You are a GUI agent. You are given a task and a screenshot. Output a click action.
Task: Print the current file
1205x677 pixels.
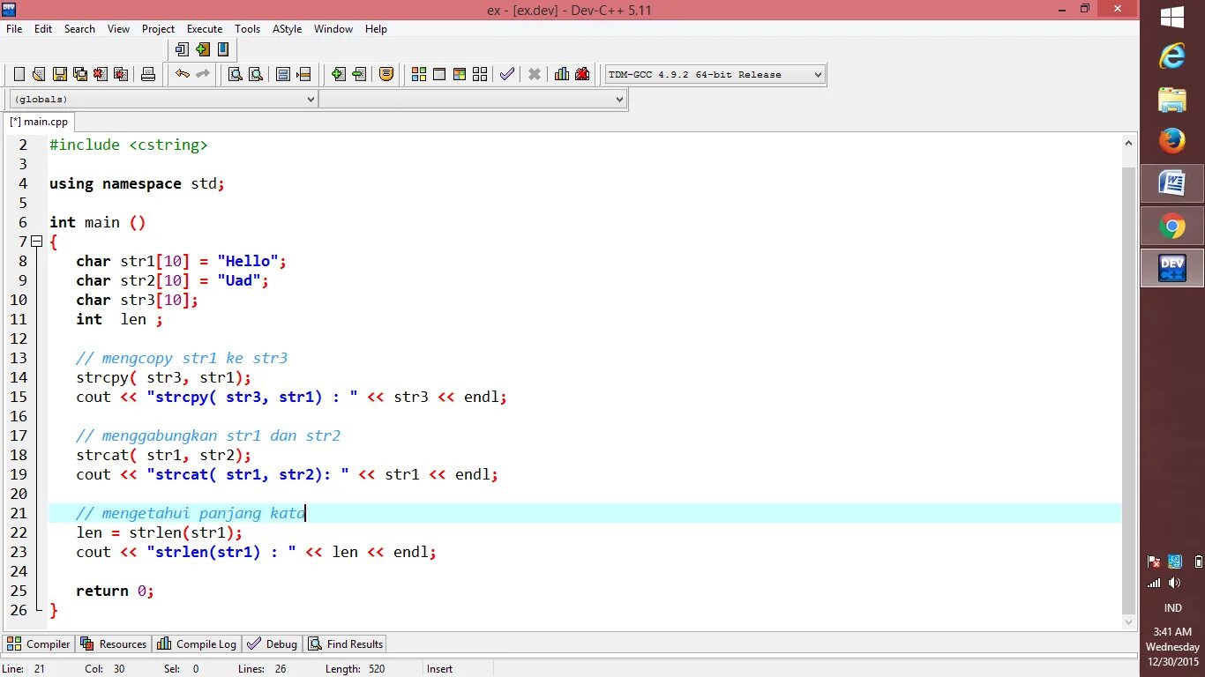click(148, 74)
